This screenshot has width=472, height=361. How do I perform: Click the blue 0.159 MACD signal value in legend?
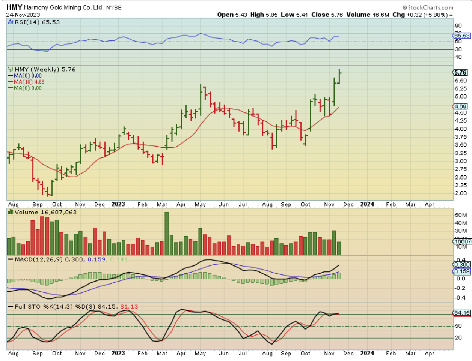tap(97, 259)
